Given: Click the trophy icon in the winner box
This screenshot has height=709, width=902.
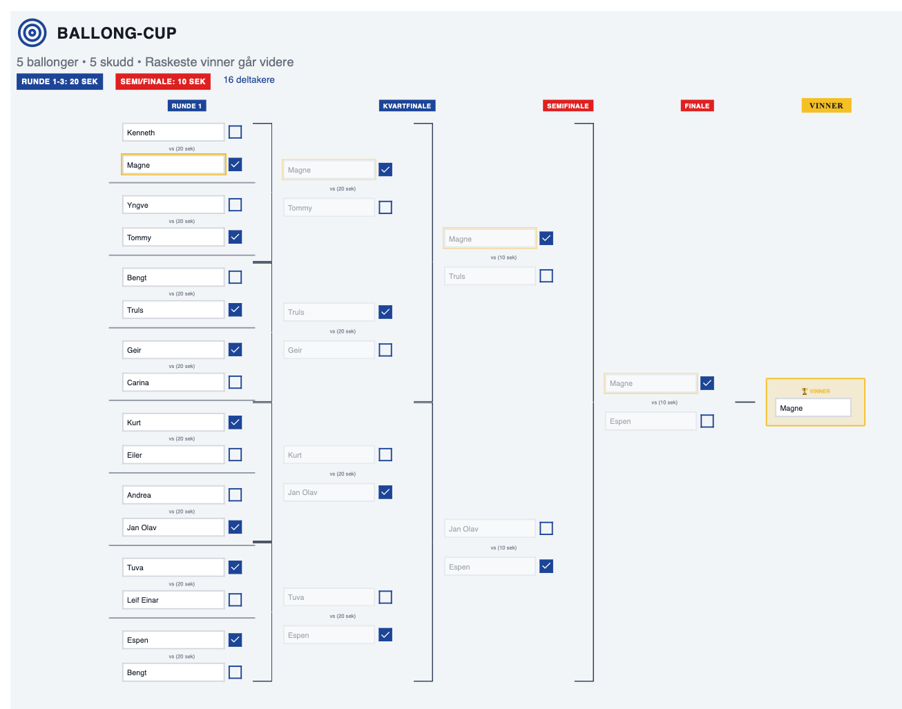Looking at the screenshot, I should (804, 391).
